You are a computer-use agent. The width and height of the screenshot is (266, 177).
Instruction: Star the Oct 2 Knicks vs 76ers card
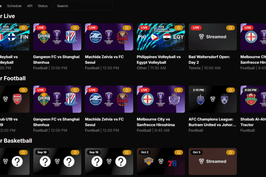click(179, 152)
